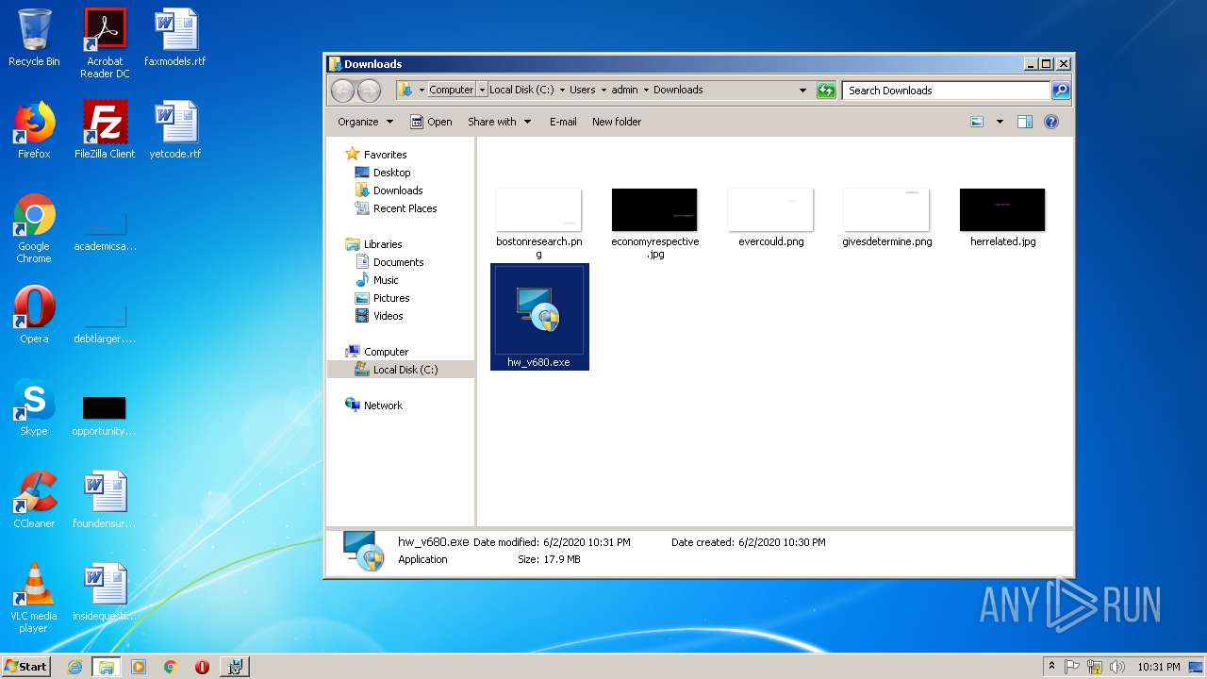Screen dimensions: 1207x679
Task: Click the change your view button
Action: tap(978, 122)
